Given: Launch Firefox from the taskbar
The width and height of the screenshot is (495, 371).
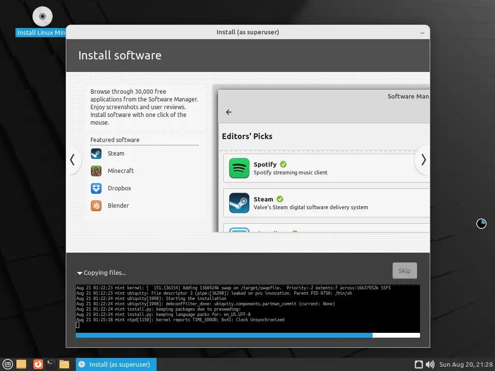Looking at the screenshot, I should (x=38, y=364).
